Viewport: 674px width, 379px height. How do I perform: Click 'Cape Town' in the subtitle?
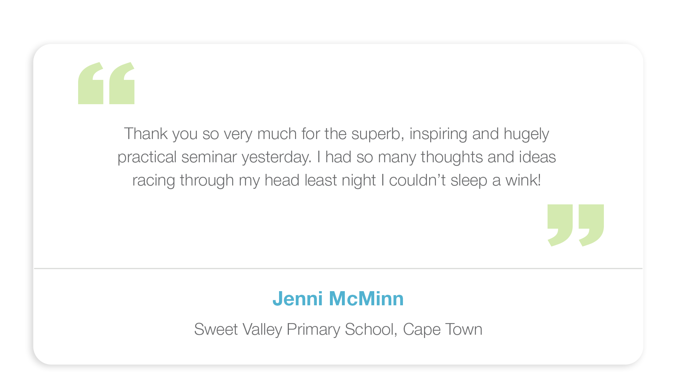(442, 330)
